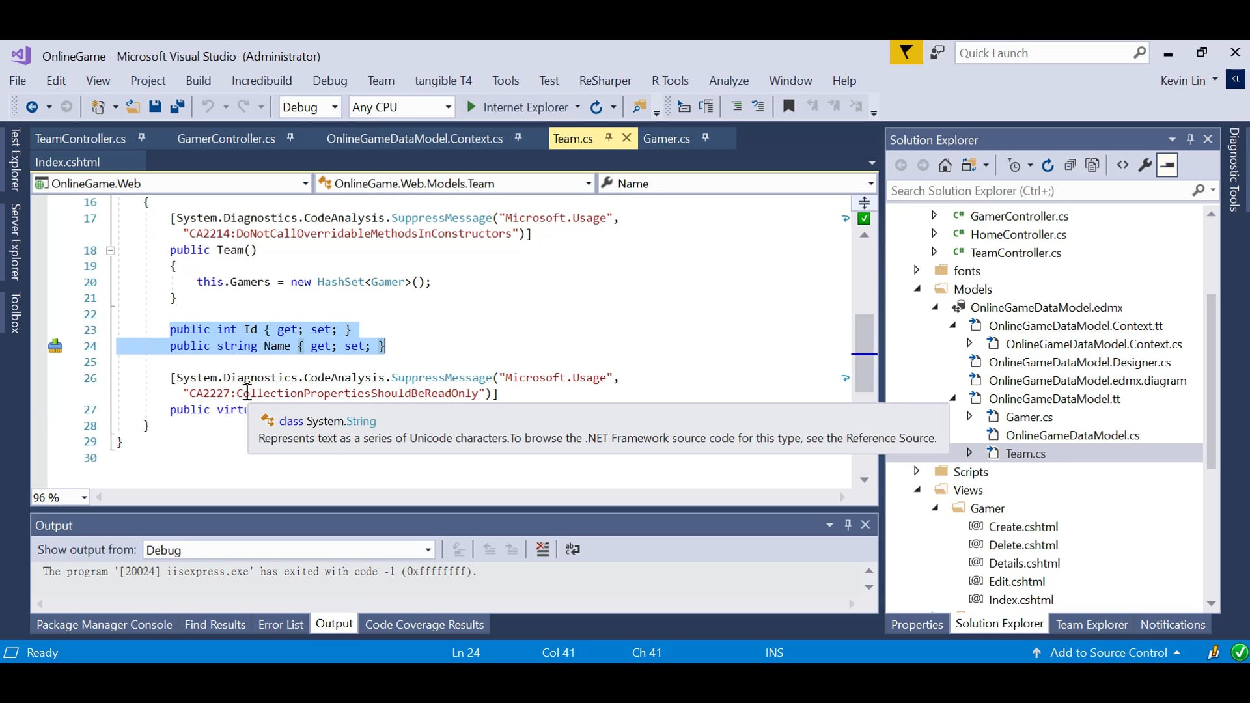Toggle a bookmark on current line

[x=789, y=107]
